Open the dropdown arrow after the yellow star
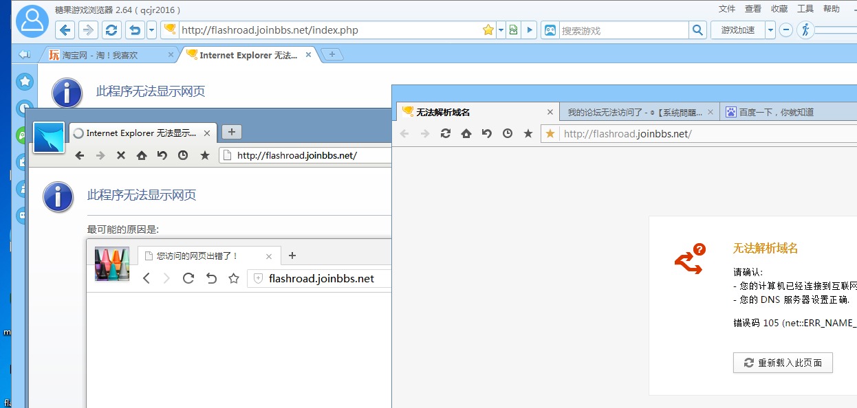857x408 pixels. [501, 30]
